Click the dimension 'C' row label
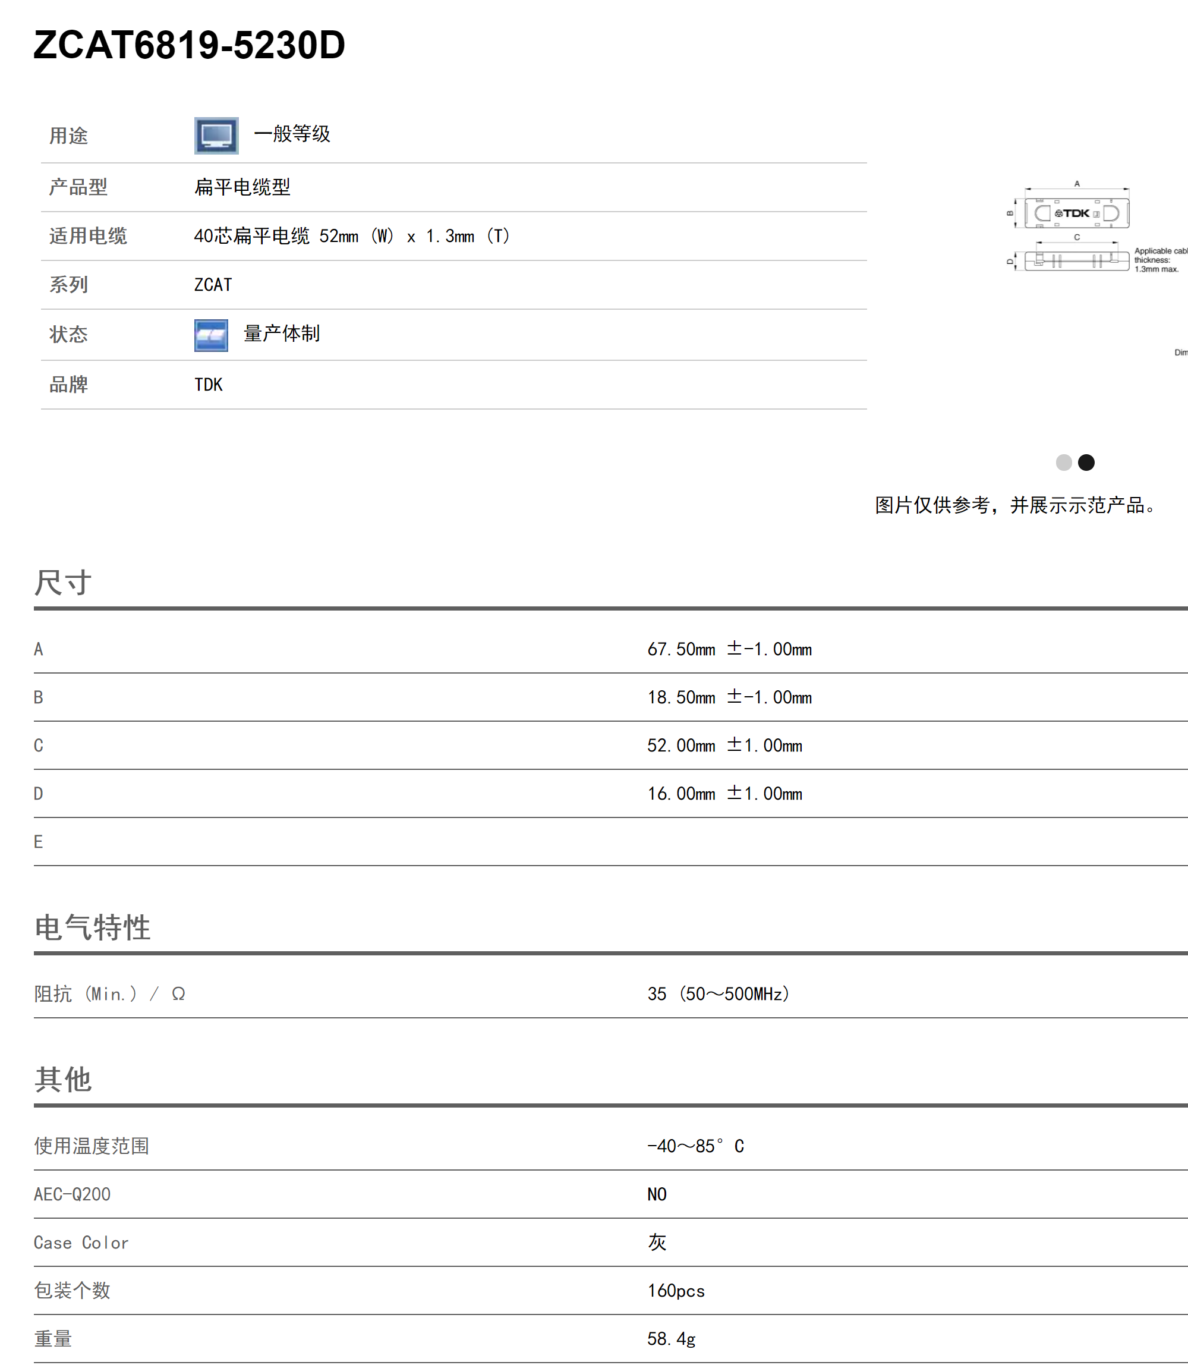Image resolution: width=1188 pixels, height=1365 pixels. coord(39,746)
